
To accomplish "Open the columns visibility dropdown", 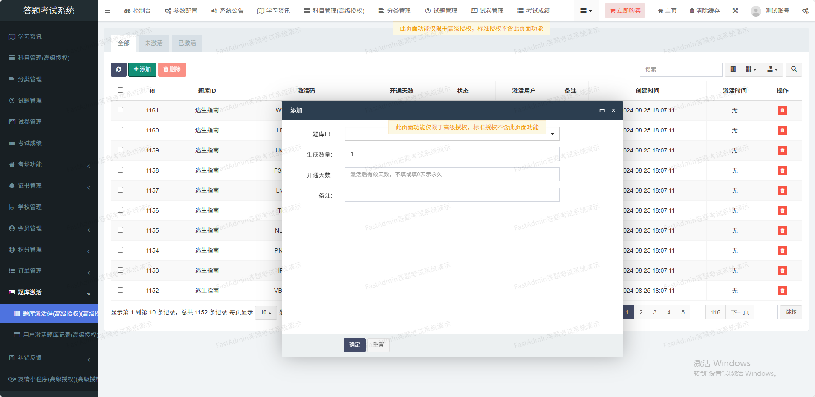I will coord(751,69).
